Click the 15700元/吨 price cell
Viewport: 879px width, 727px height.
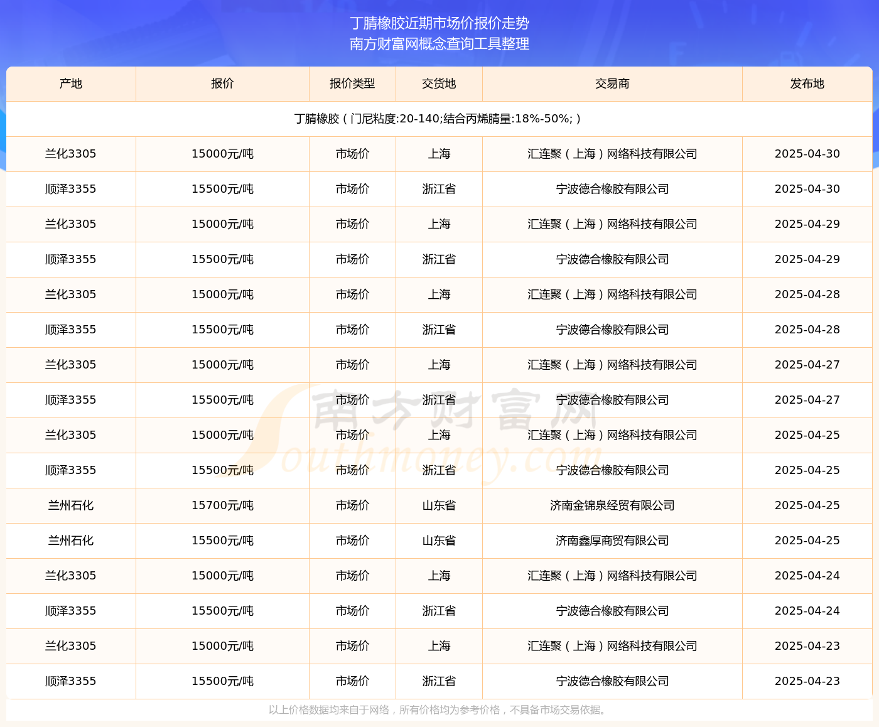(222, 505)
